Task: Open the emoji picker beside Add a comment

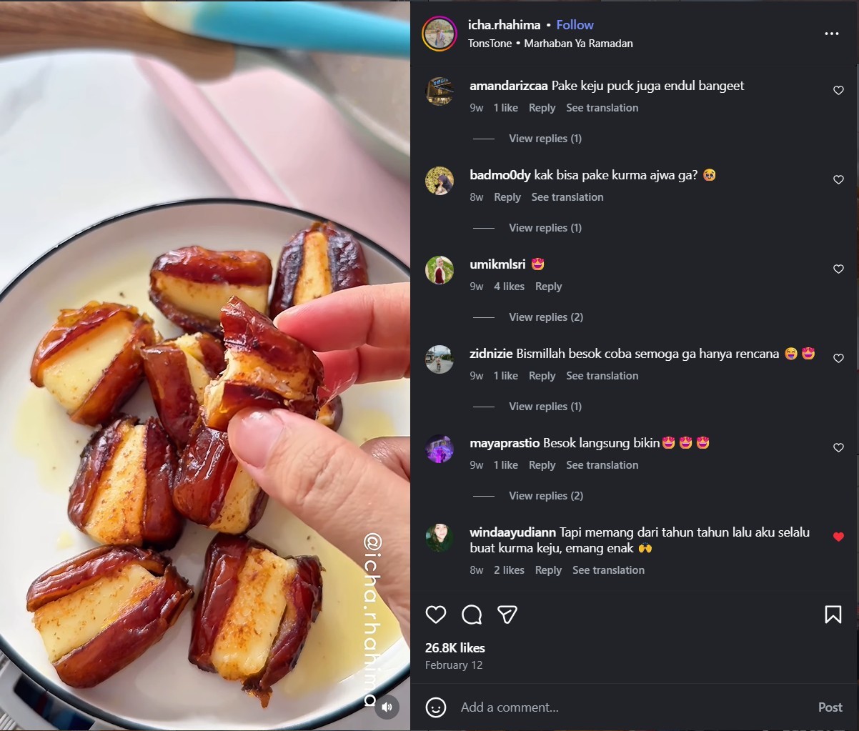Action: [x=435, y=707]
